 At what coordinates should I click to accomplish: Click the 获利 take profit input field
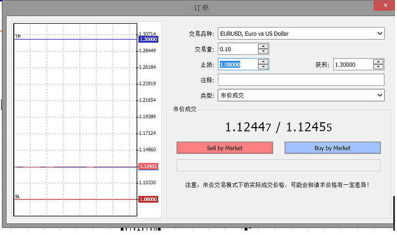352,64
